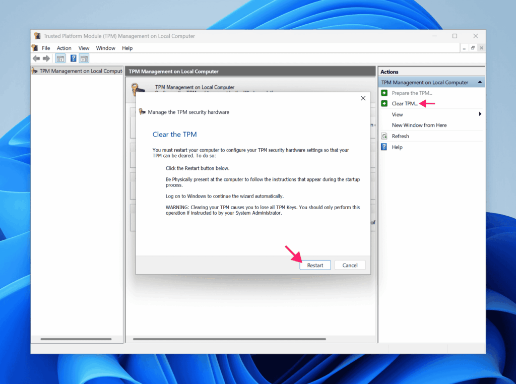Click the TPM key icon in the title bar

[x=37, y=36]
